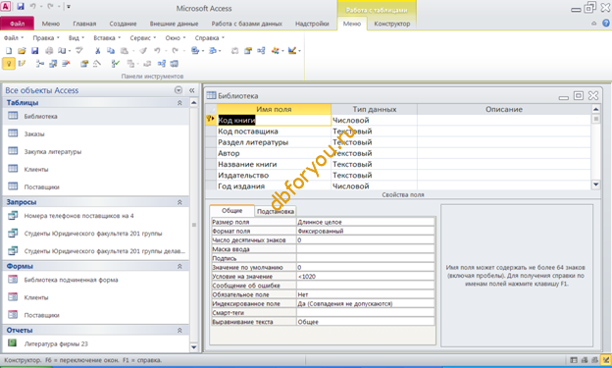The height and width of the screenshot is (368, 612).
Task: Click the Save icon in Quick Access Toolbar
Action: (x=21, y=7)
